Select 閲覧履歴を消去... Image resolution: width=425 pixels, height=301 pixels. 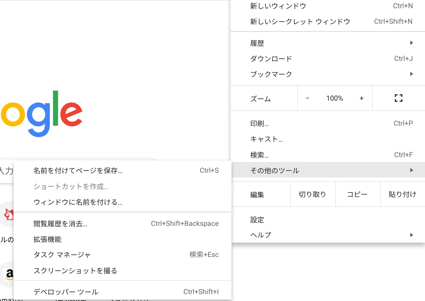(x=122, y=223)
